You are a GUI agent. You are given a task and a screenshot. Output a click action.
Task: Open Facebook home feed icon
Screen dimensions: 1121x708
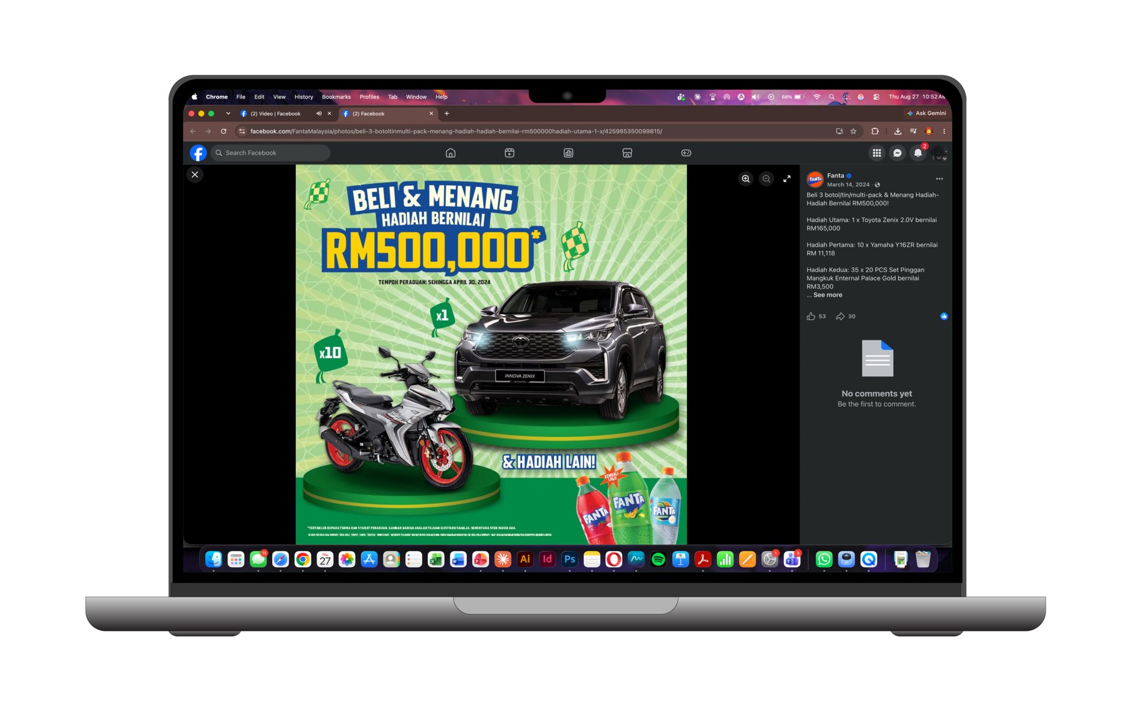(x=450, y=153)
